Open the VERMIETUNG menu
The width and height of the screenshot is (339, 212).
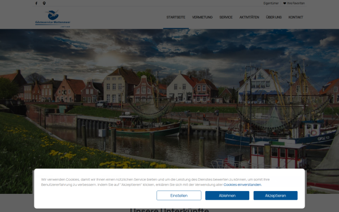(x=202, y=18)
